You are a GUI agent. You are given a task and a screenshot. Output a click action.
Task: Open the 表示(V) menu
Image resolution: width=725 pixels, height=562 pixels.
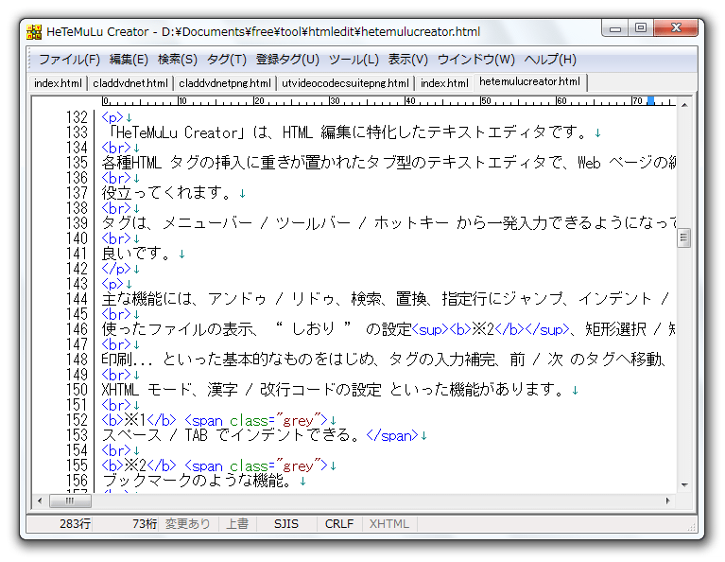tap(407, 60)
